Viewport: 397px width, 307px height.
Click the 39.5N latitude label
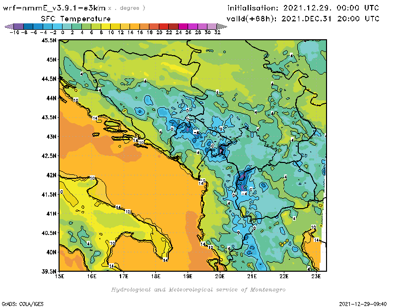49,272
